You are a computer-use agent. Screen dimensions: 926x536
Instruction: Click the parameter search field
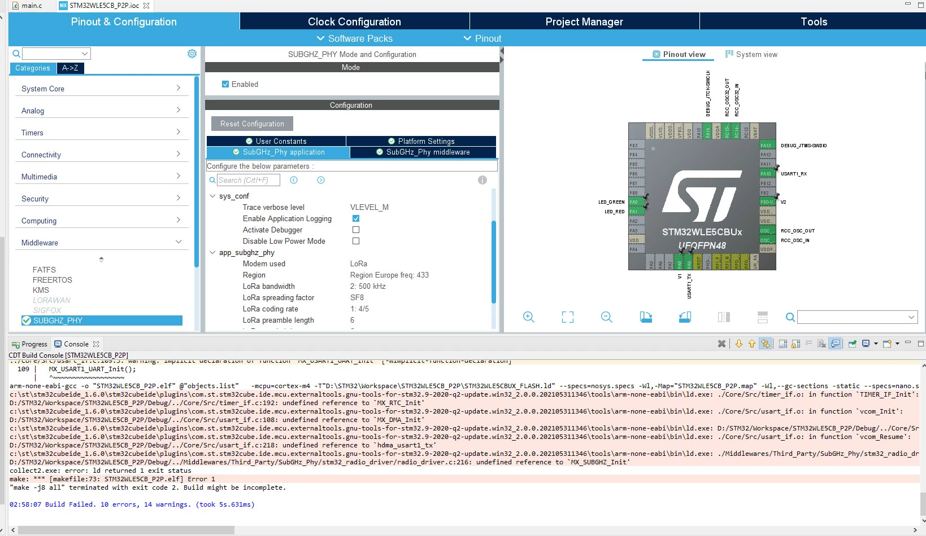point(249,180)
